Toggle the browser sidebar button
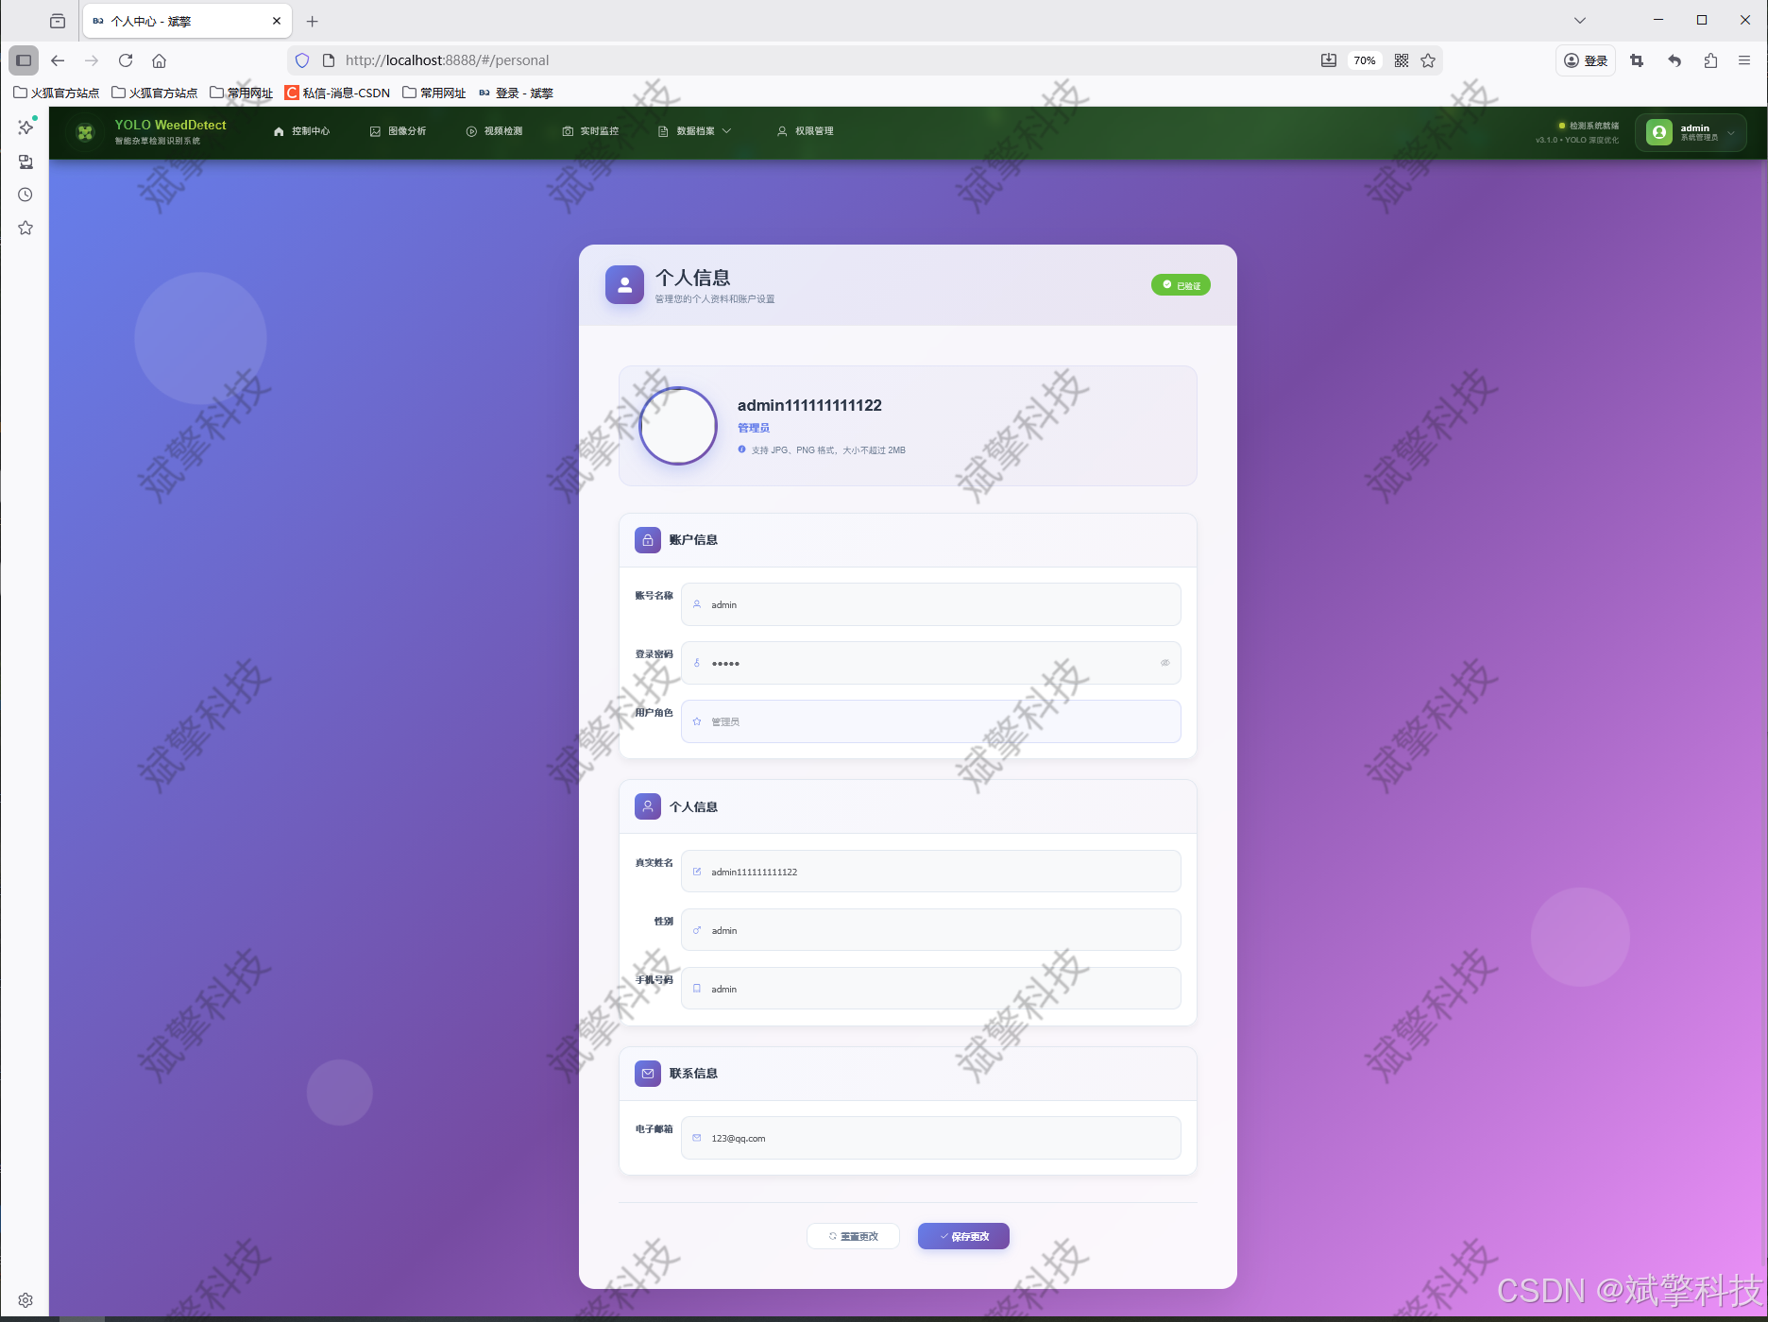This screenshot has height=1322, width=1768. (24, 60)
